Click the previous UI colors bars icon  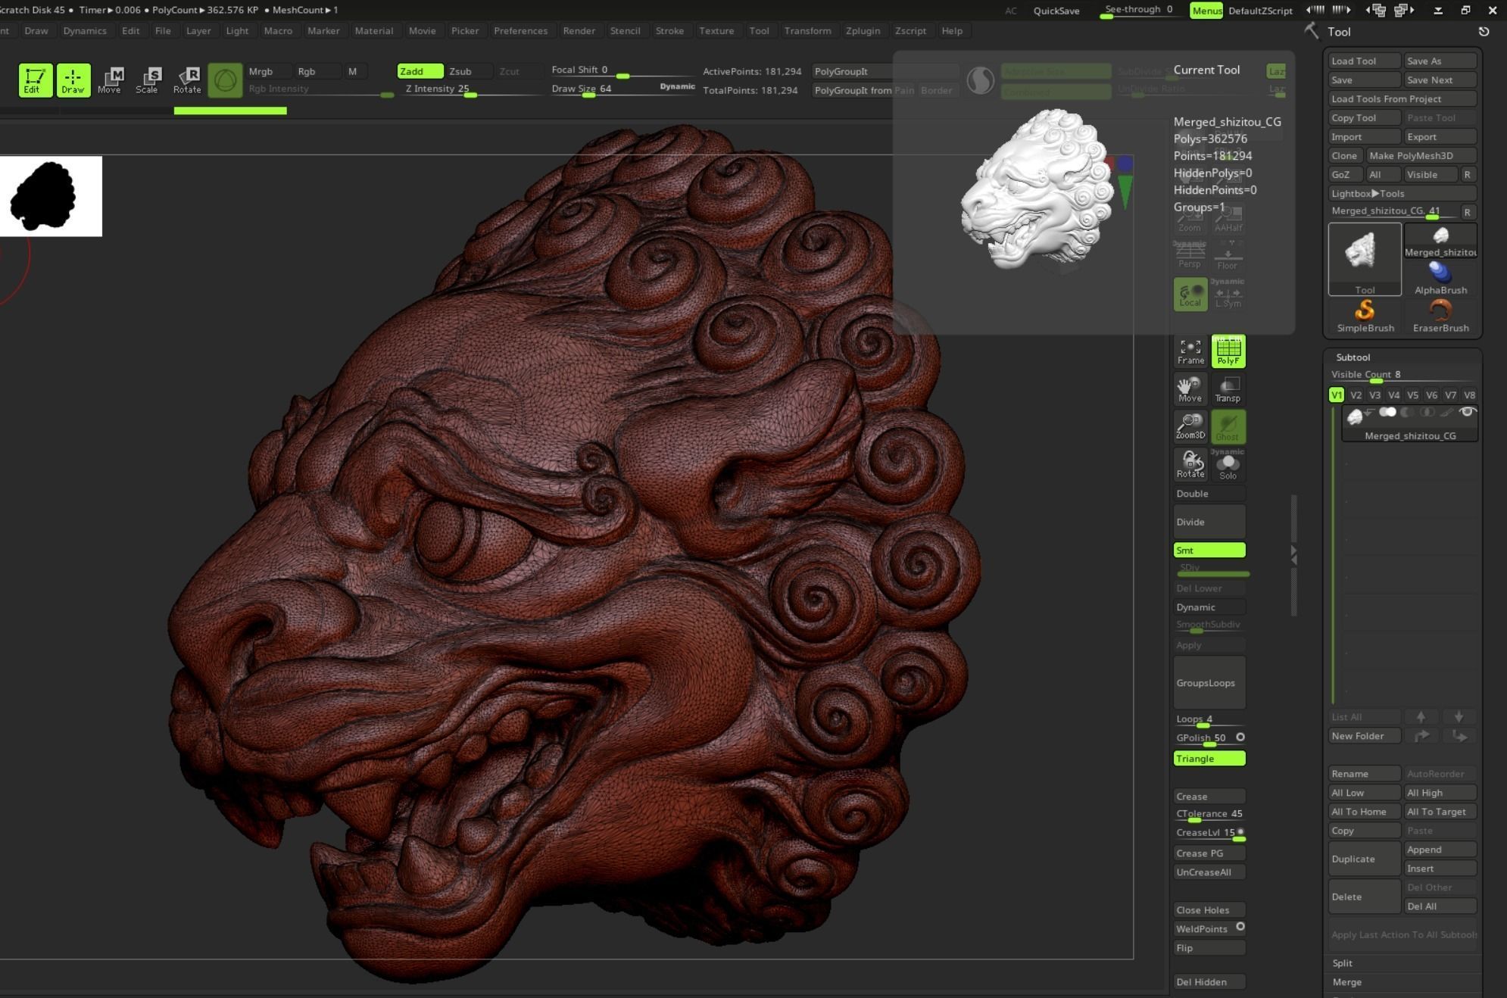[x=1316, y=10]
